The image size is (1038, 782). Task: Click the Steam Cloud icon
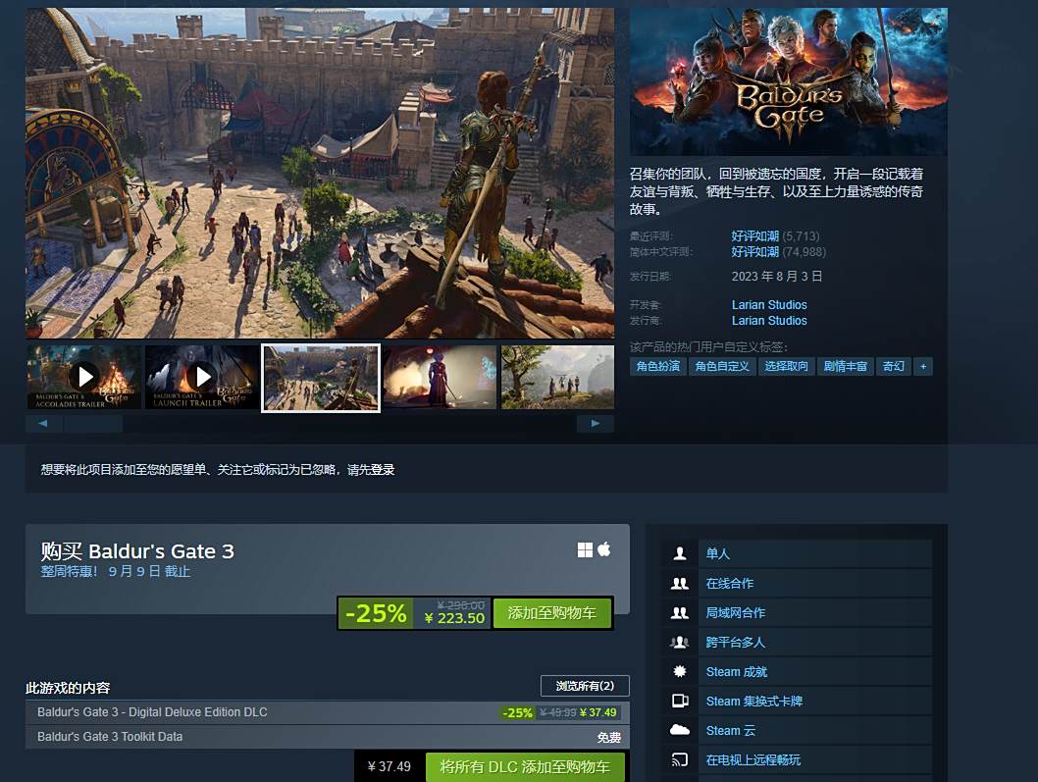(680, 730)
